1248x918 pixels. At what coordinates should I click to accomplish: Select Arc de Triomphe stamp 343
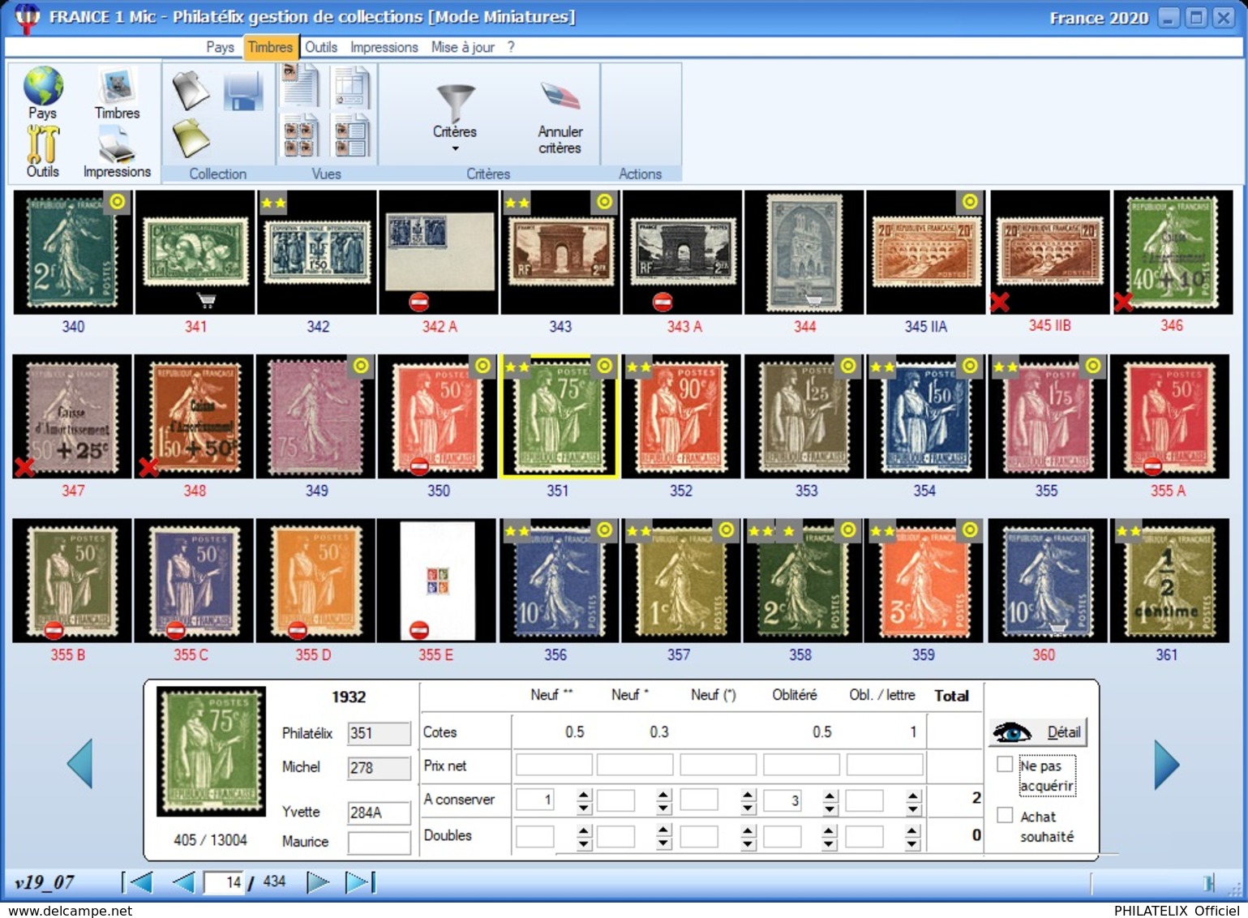[560, 252]
